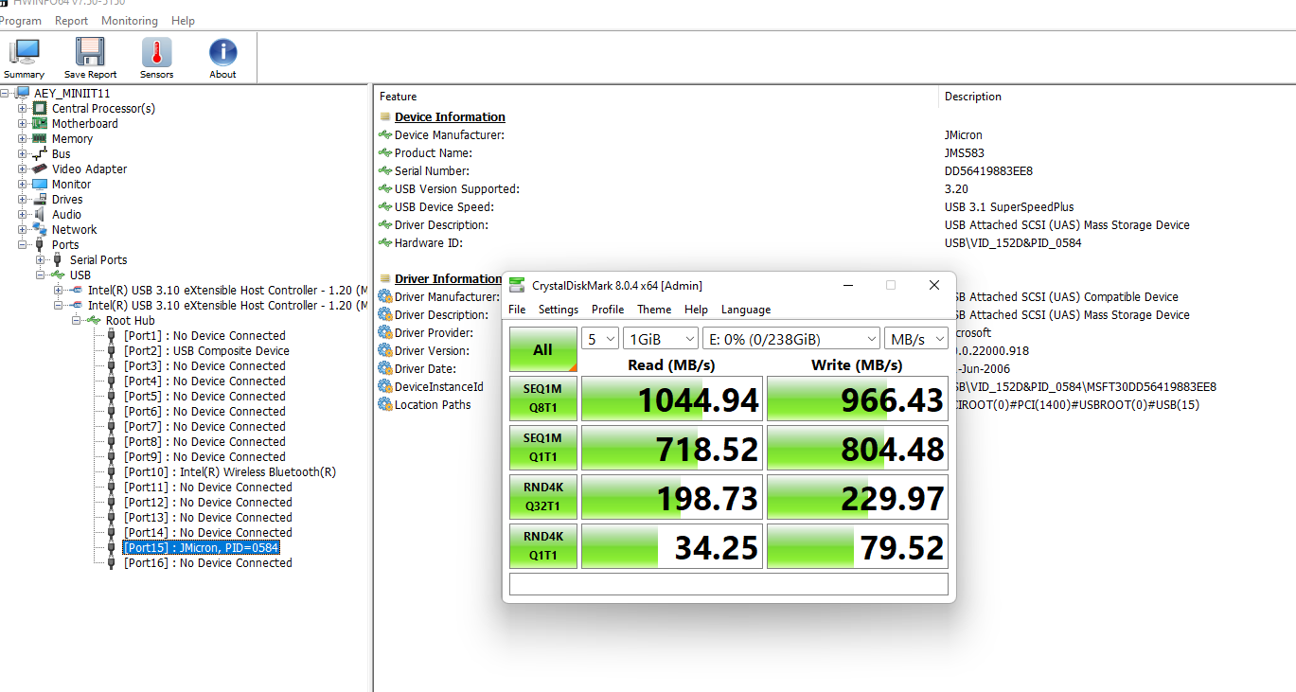Select the Network tree icon
The width and height of the screenshot is (1296, 692).
pos(41,229)
